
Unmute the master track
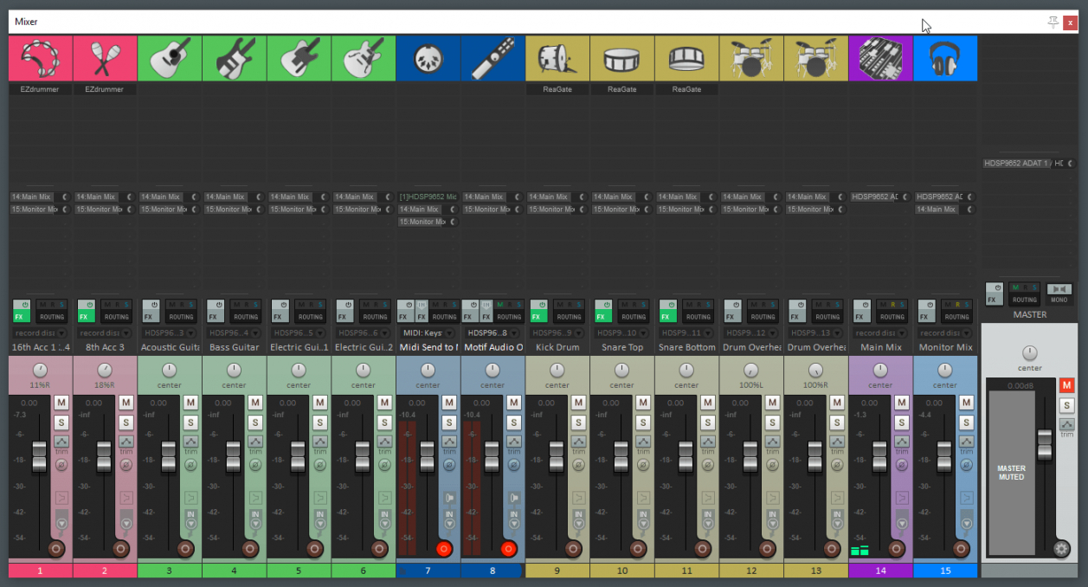pos(1067,385)
